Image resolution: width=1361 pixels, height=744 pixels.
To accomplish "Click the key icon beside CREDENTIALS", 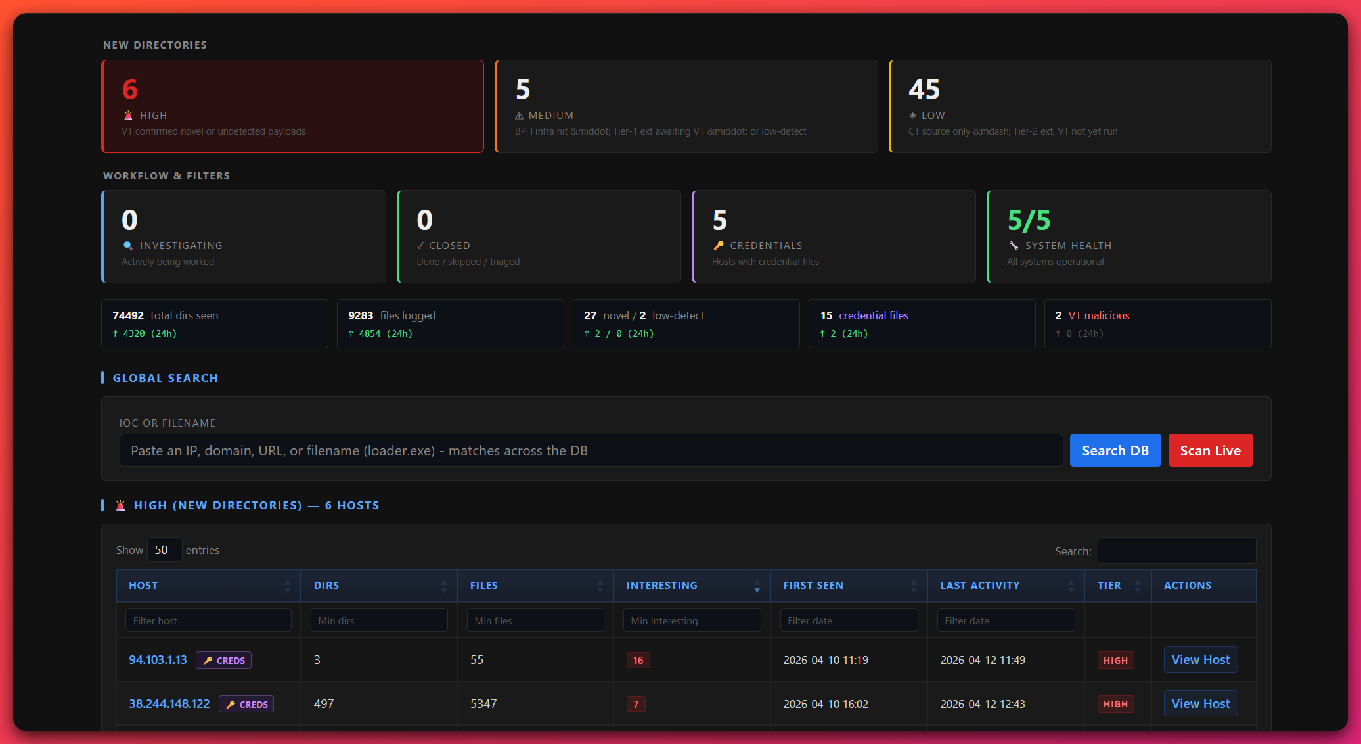I will [x=719, y=246].
